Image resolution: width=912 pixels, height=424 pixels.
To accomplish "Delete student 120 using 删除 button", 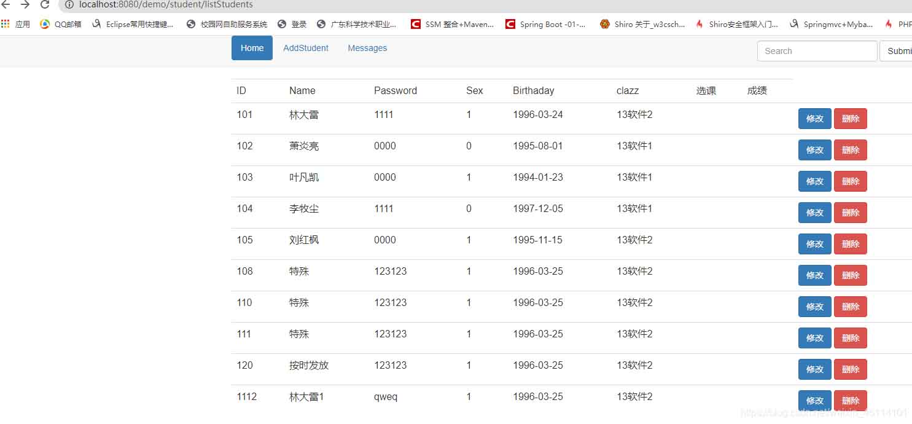I will (850, 369).
